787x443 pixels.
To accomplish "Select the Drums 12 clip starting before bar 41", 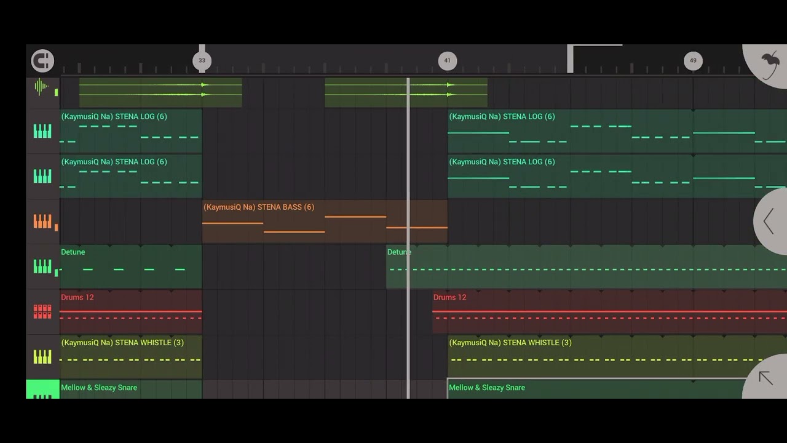I will (x=609, y=312).
